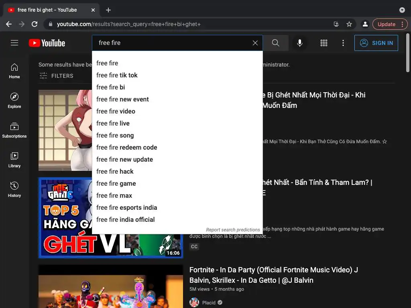
Task: Select suggestion 'free fire new event'
Action: tap(177, 99)
